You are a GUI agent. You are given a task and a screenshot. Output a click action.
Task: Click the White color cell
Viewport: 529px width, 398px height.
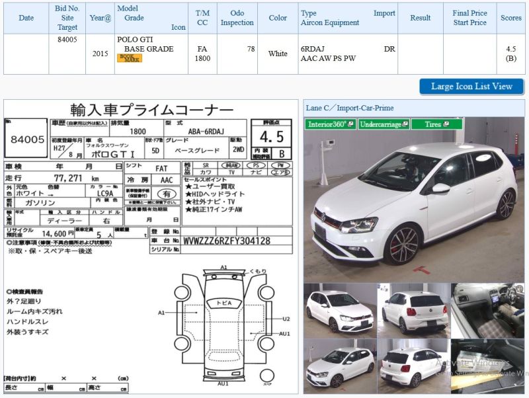click(278, 54)
